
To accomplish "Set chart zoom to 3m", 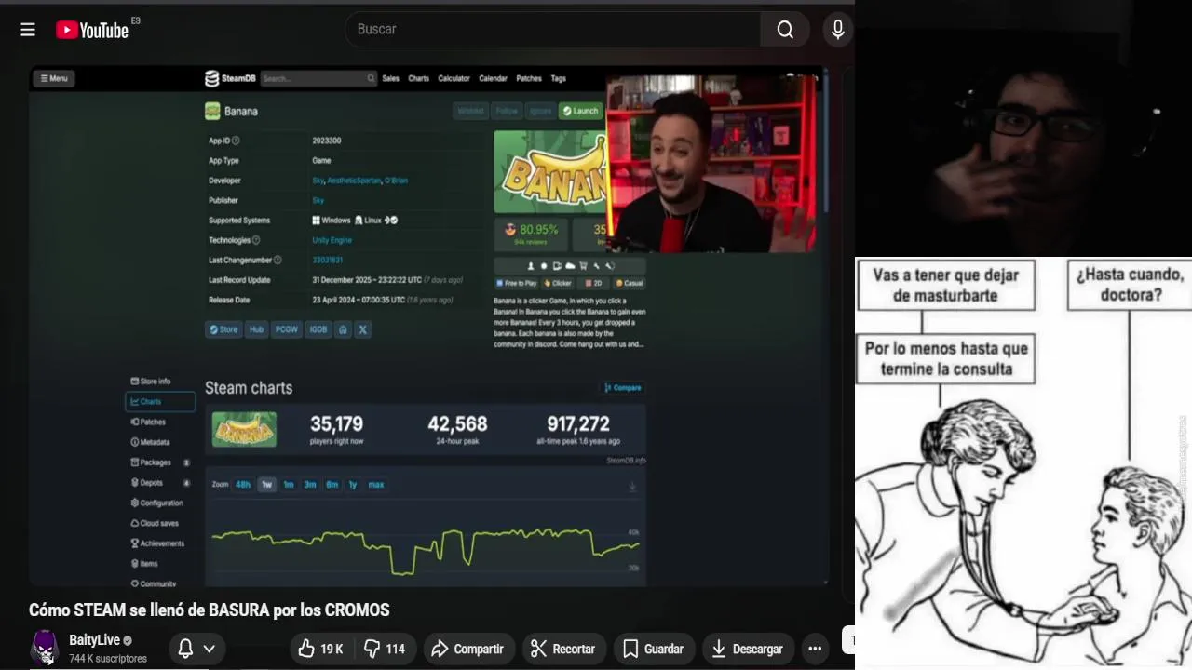I will 310,485.
